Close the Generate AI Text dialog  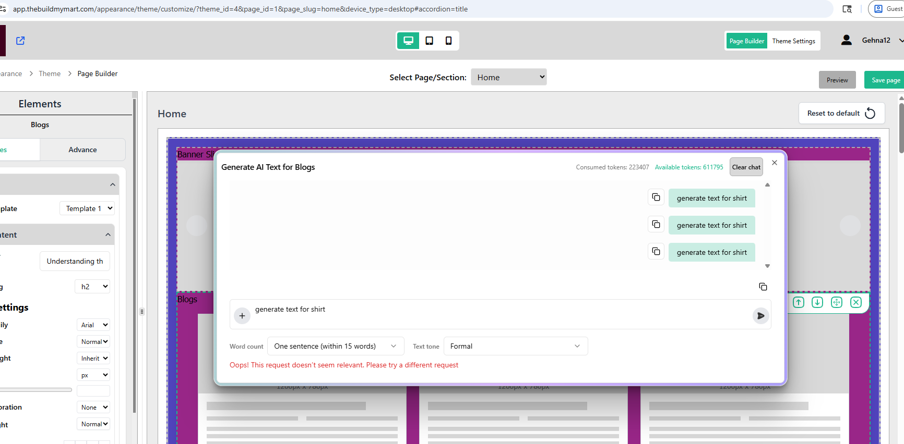(x=775, y=163)
